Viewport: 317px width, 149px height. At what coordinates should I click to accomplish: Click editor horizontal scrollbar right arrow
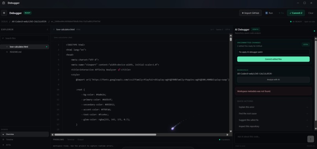227,134
